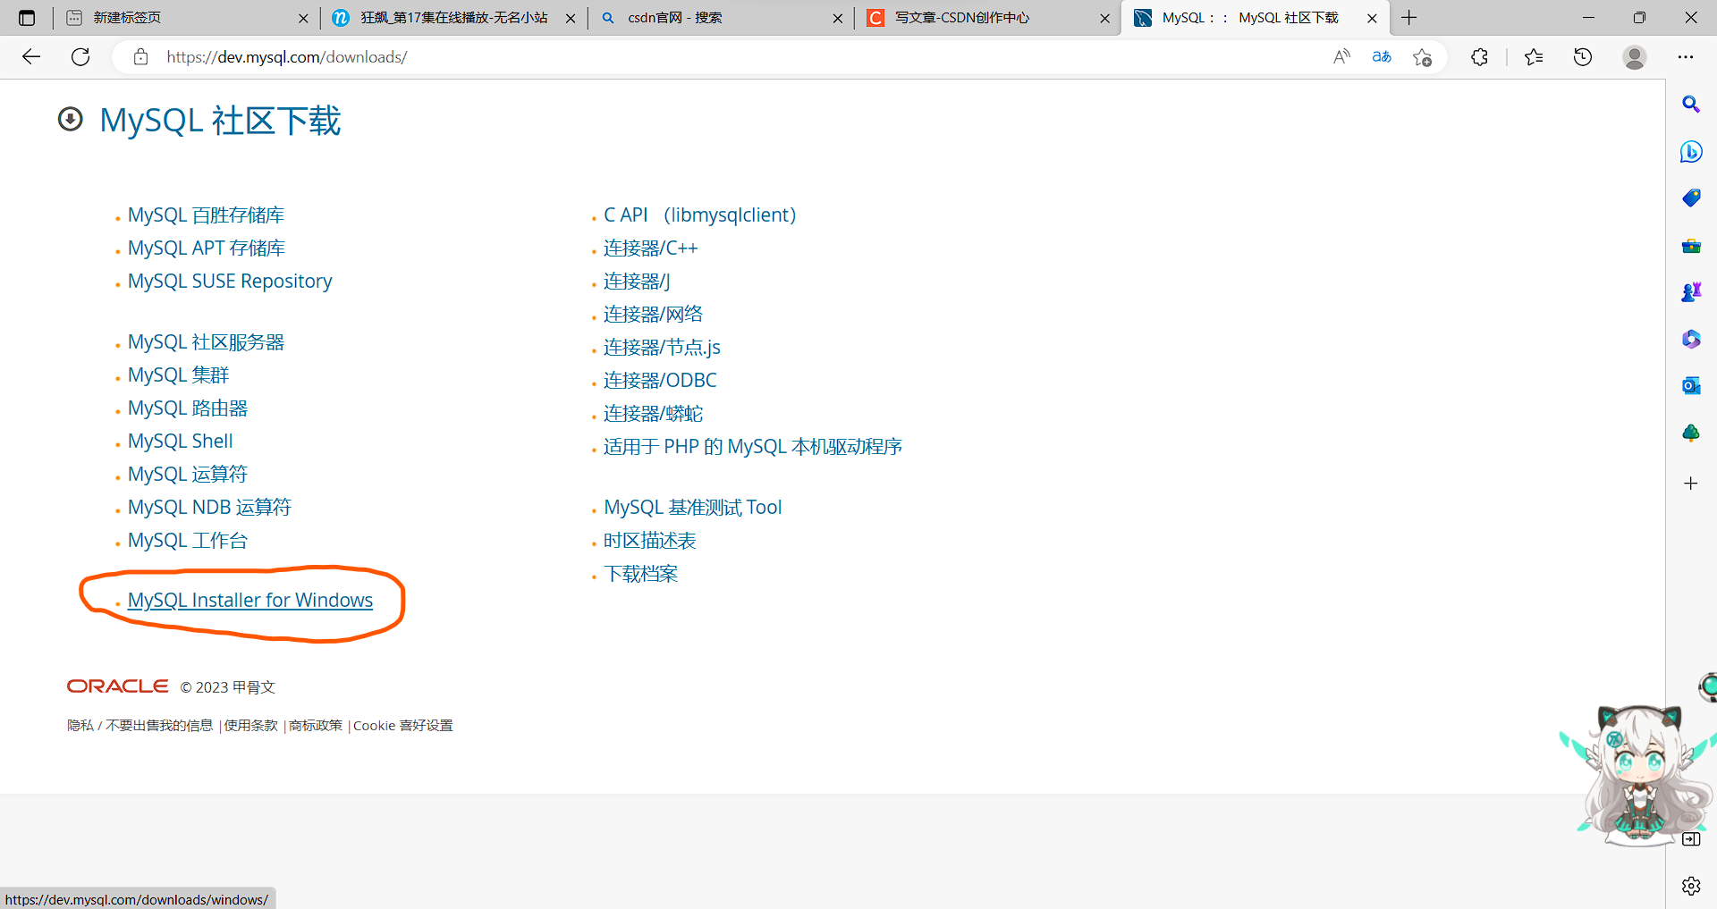The height and width of the screenshot is (909, 1717).
Task: Open the 连接器/蟒蛇 link
Action: (653, 414)
